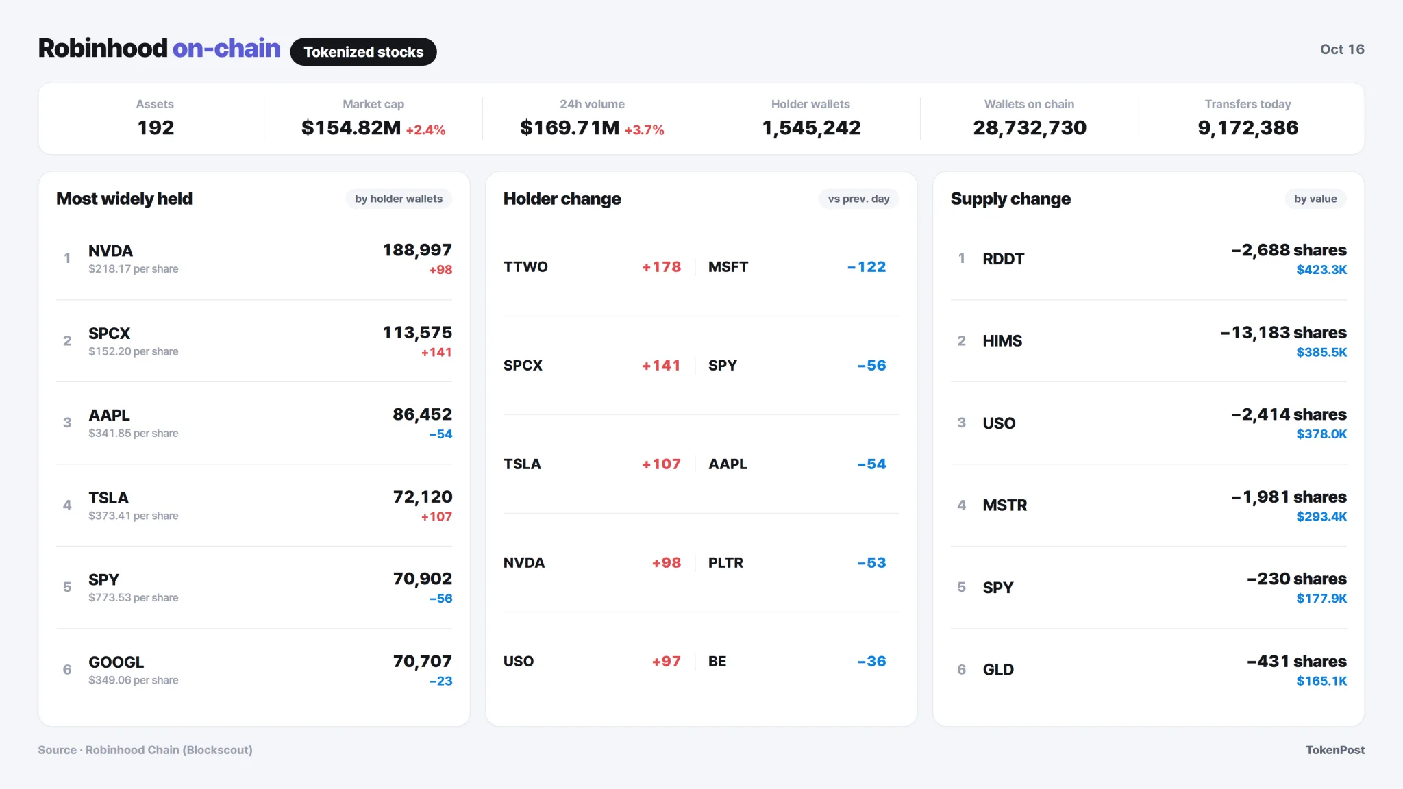Image resolution: width=1403 pixels, height=789 pixels.
Task: Click MSFT in Holder change panel
Action: pos(728,266)
